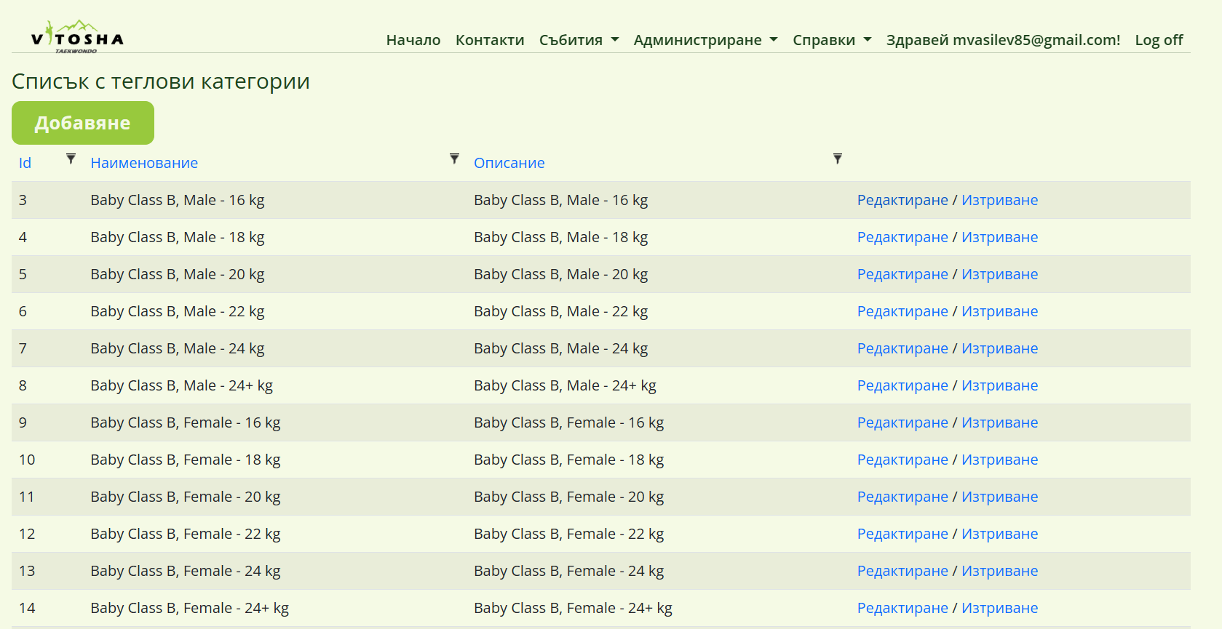Expand the Справки dropdown menu
The height and width of the screenshot is (629, 1222).
coord(832,40)
